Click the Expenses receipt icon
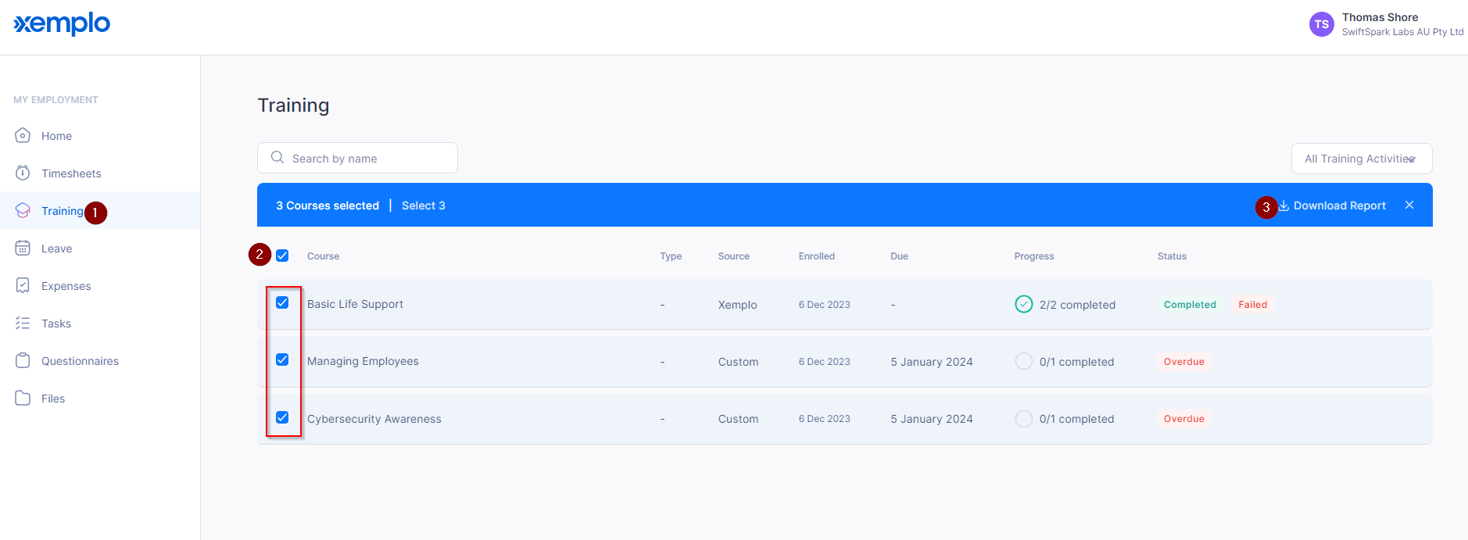 pos(23,285)
